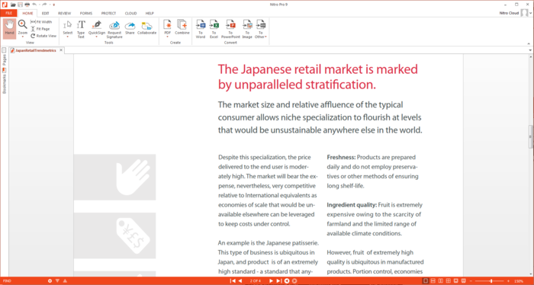Select the Hand tool
The width and height of the screenshot is (534, 285).
[x=9, y=28]
